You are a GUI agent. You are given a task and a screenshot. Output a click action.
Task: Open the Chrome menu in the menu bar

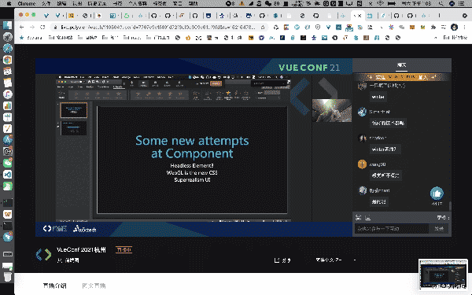(x=27, y=4)
